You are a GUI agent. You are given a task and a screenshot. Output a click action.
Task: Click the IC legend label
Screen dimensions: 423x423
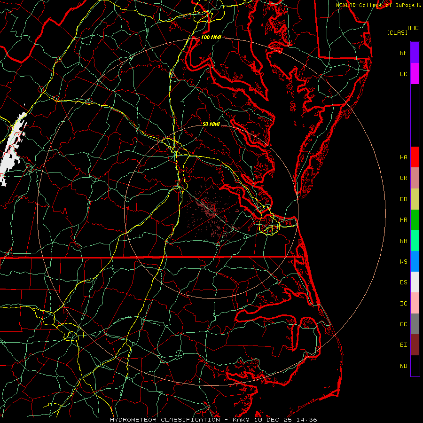tap(403, 304)
